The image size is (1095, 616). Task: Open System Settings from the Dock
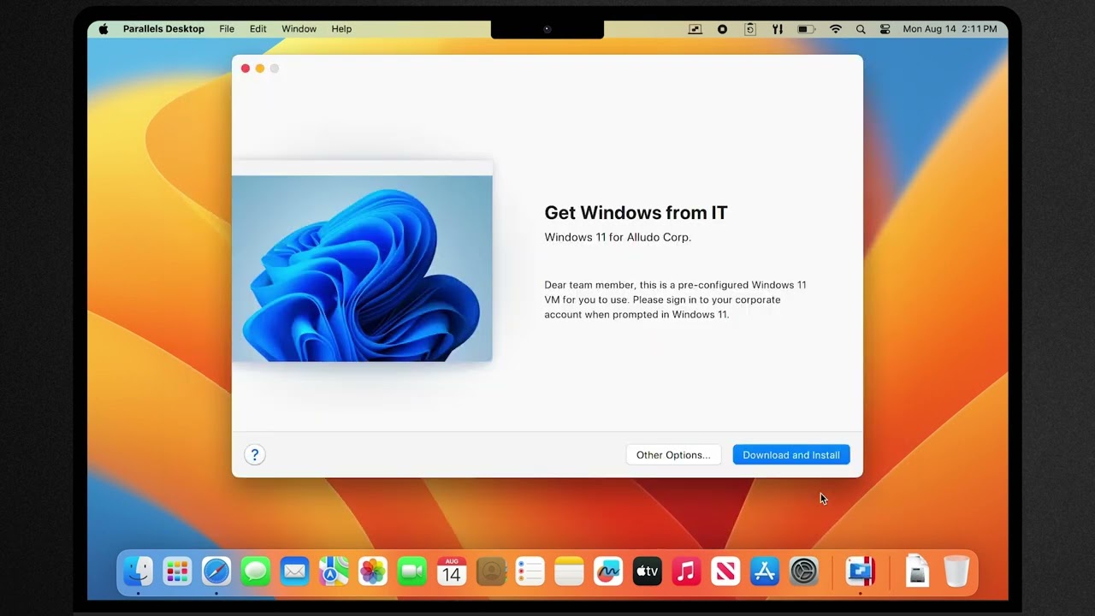pos(804,571)
